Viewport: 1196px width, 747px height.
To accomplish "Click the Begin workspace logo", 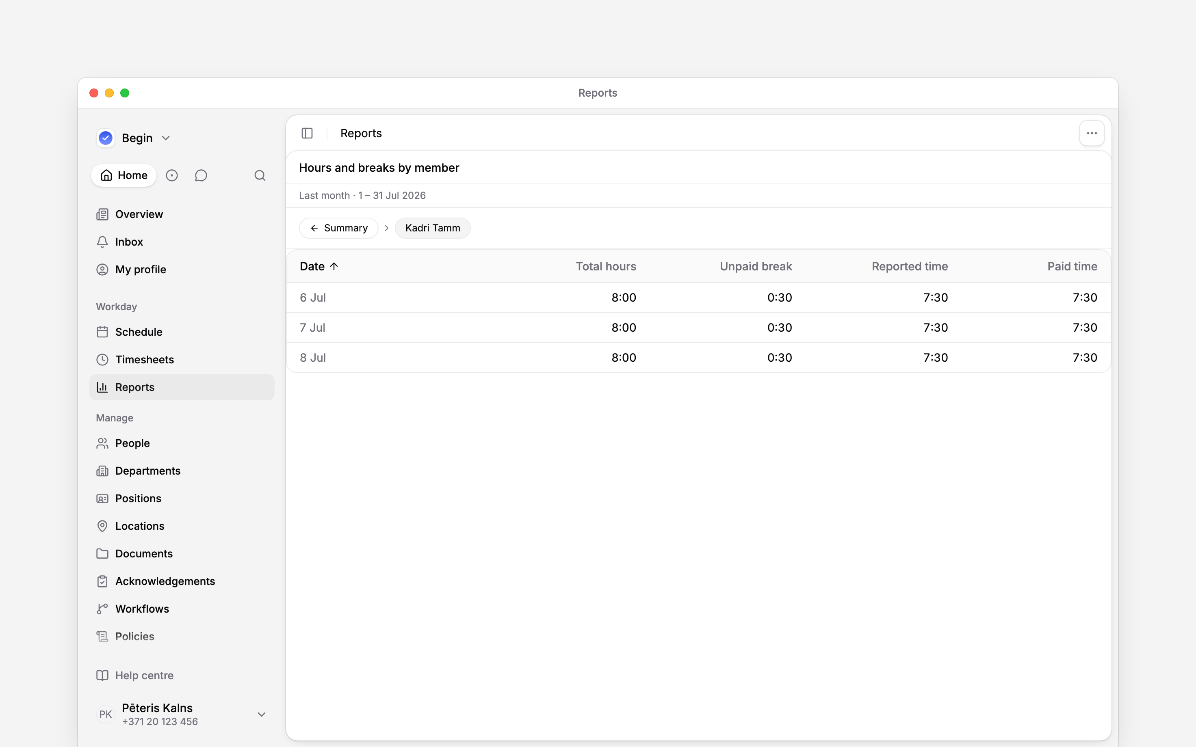I will tap(106, 138).
